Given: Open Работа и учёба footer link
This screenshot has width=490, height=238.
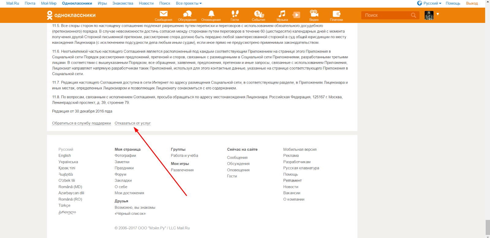Looking at the screenshot, I should click(184, 156).
